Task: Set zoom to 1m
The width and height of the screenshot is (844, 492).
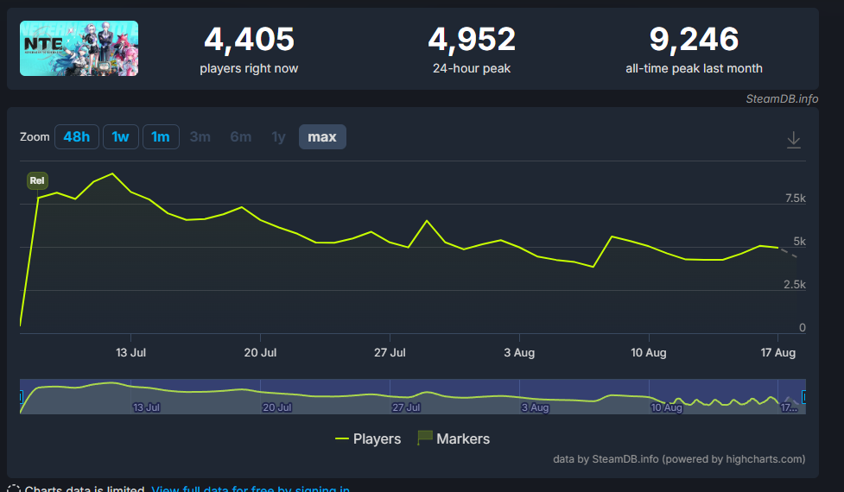Action: coord(161,136)
